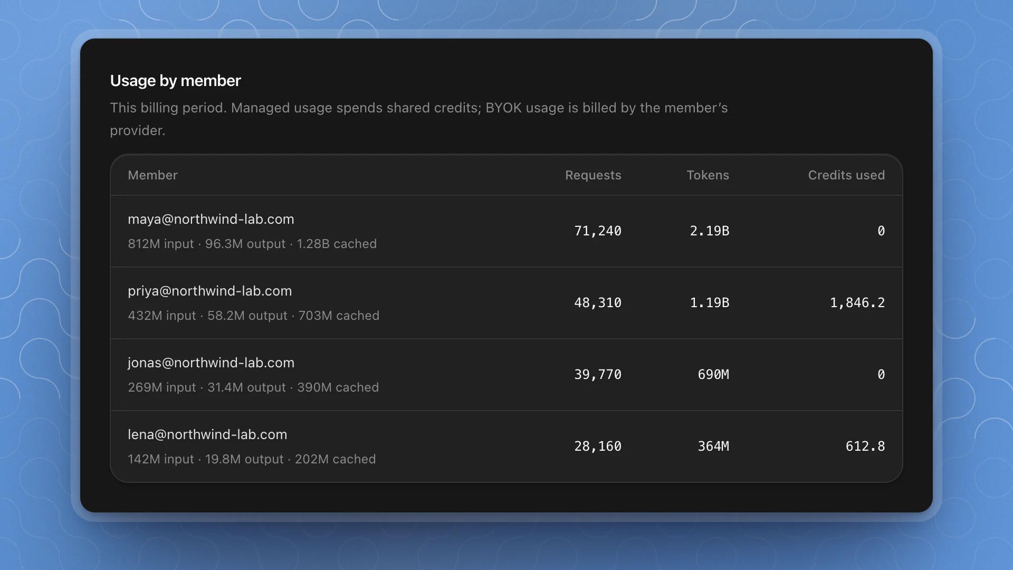This screenshot has width=1013, height=570.
Task: Click the 2.19B tokens value
Action: (710, 231)
